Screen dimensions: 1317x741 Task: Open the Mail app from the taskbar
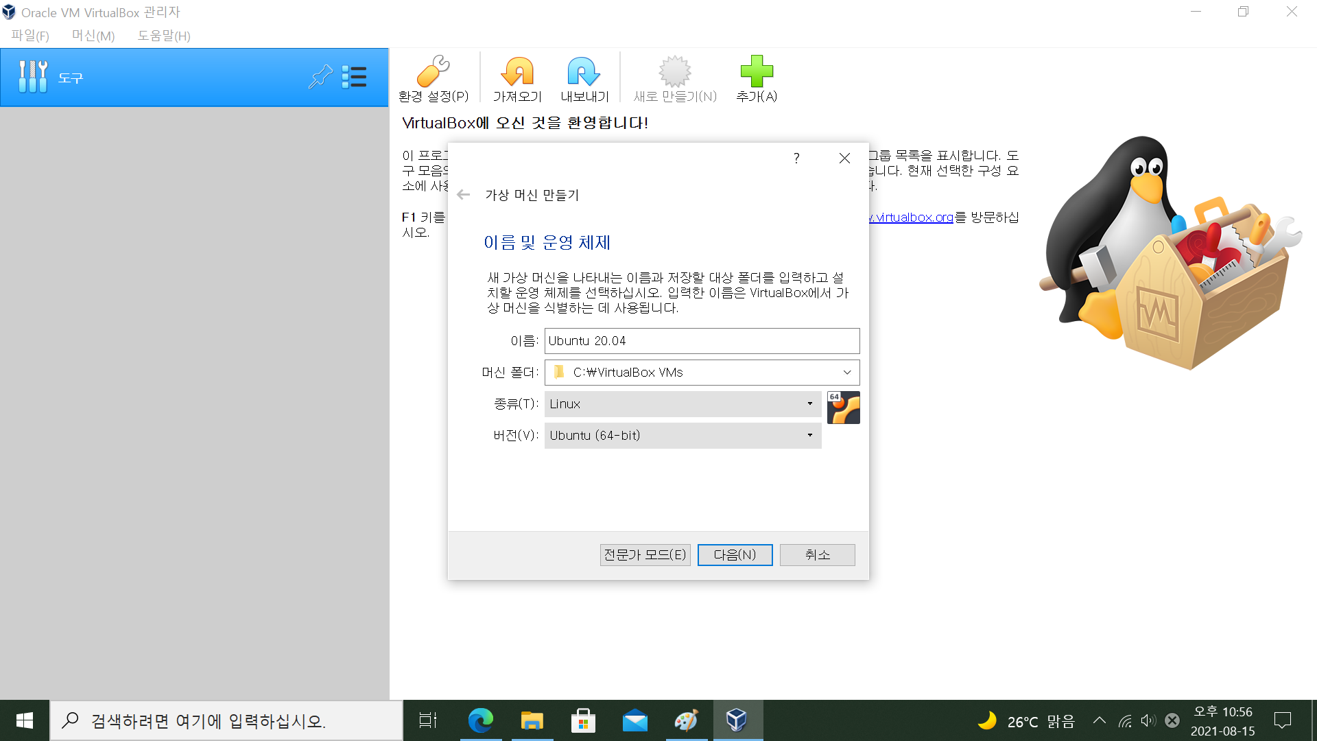point(635,720)
